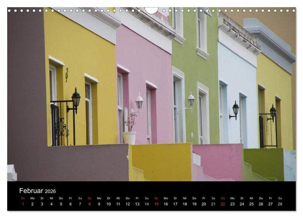Choose date 6 in the calendar
The image size is (303, 218).
pyautogui.click(x=70, y=204)
